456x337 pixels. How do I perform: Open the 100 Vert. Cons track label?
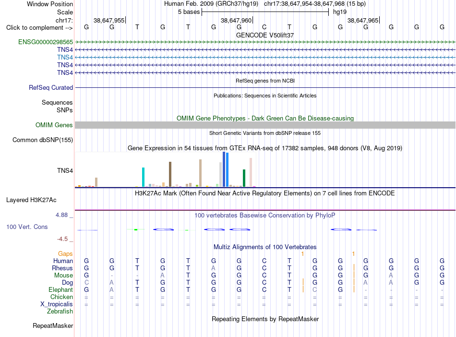pyautogui.click(x=27, y=227)
